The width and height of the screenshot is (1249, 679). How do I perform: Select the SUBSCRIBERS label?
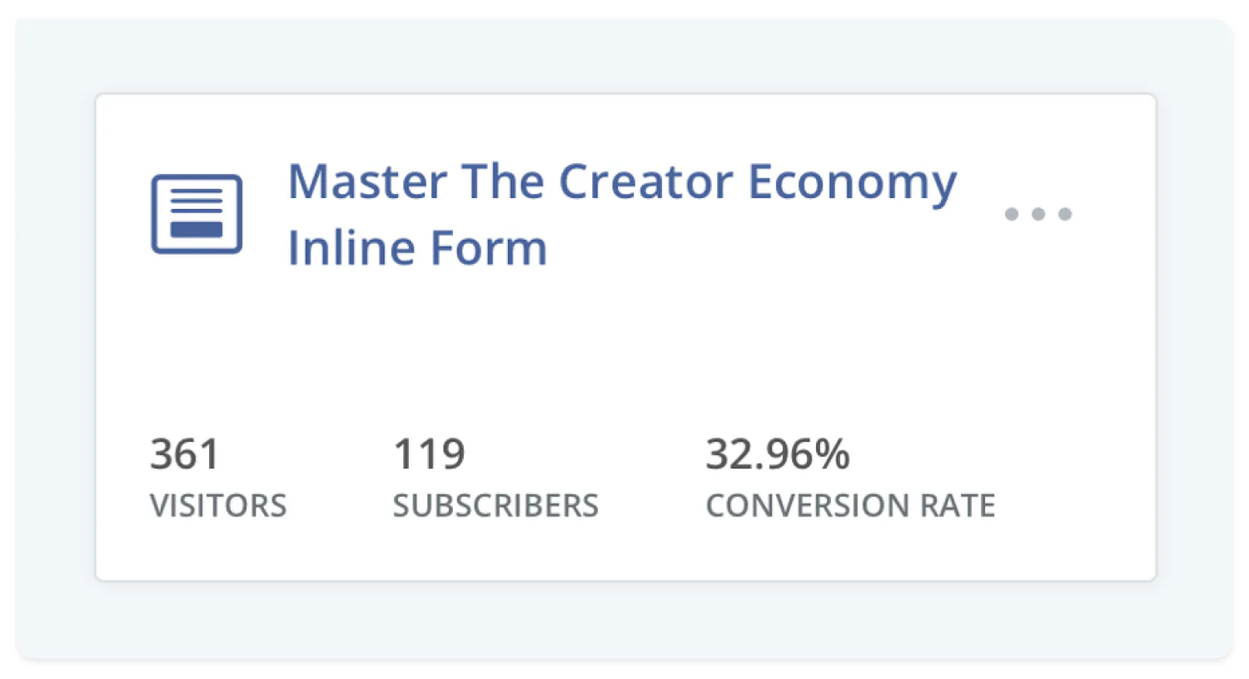point(495,506)
